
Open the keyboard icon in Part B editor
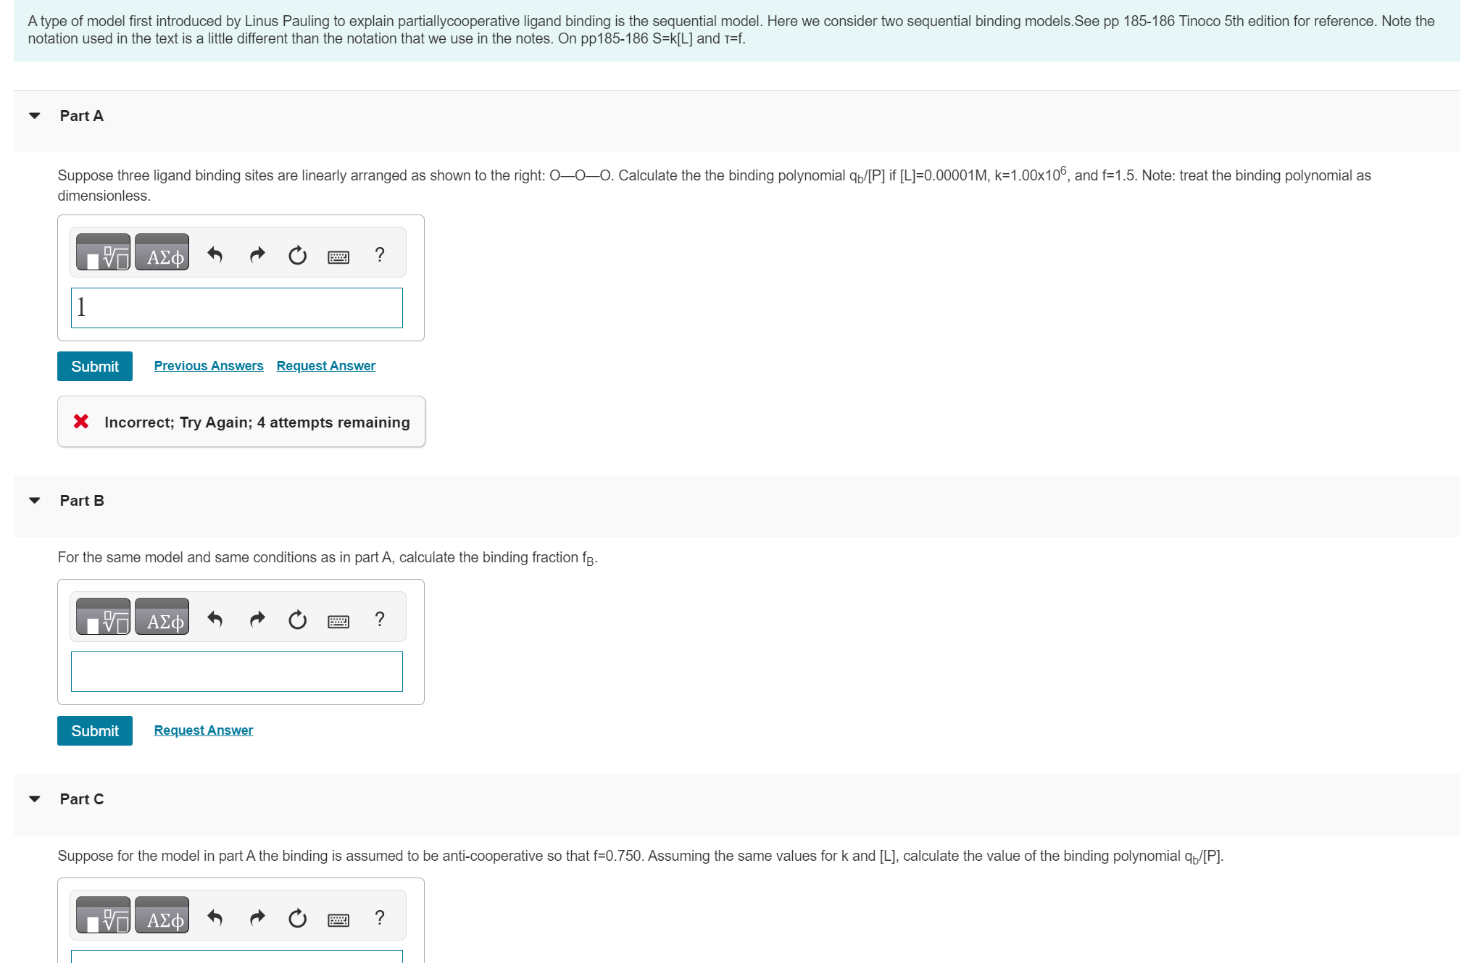338,620
